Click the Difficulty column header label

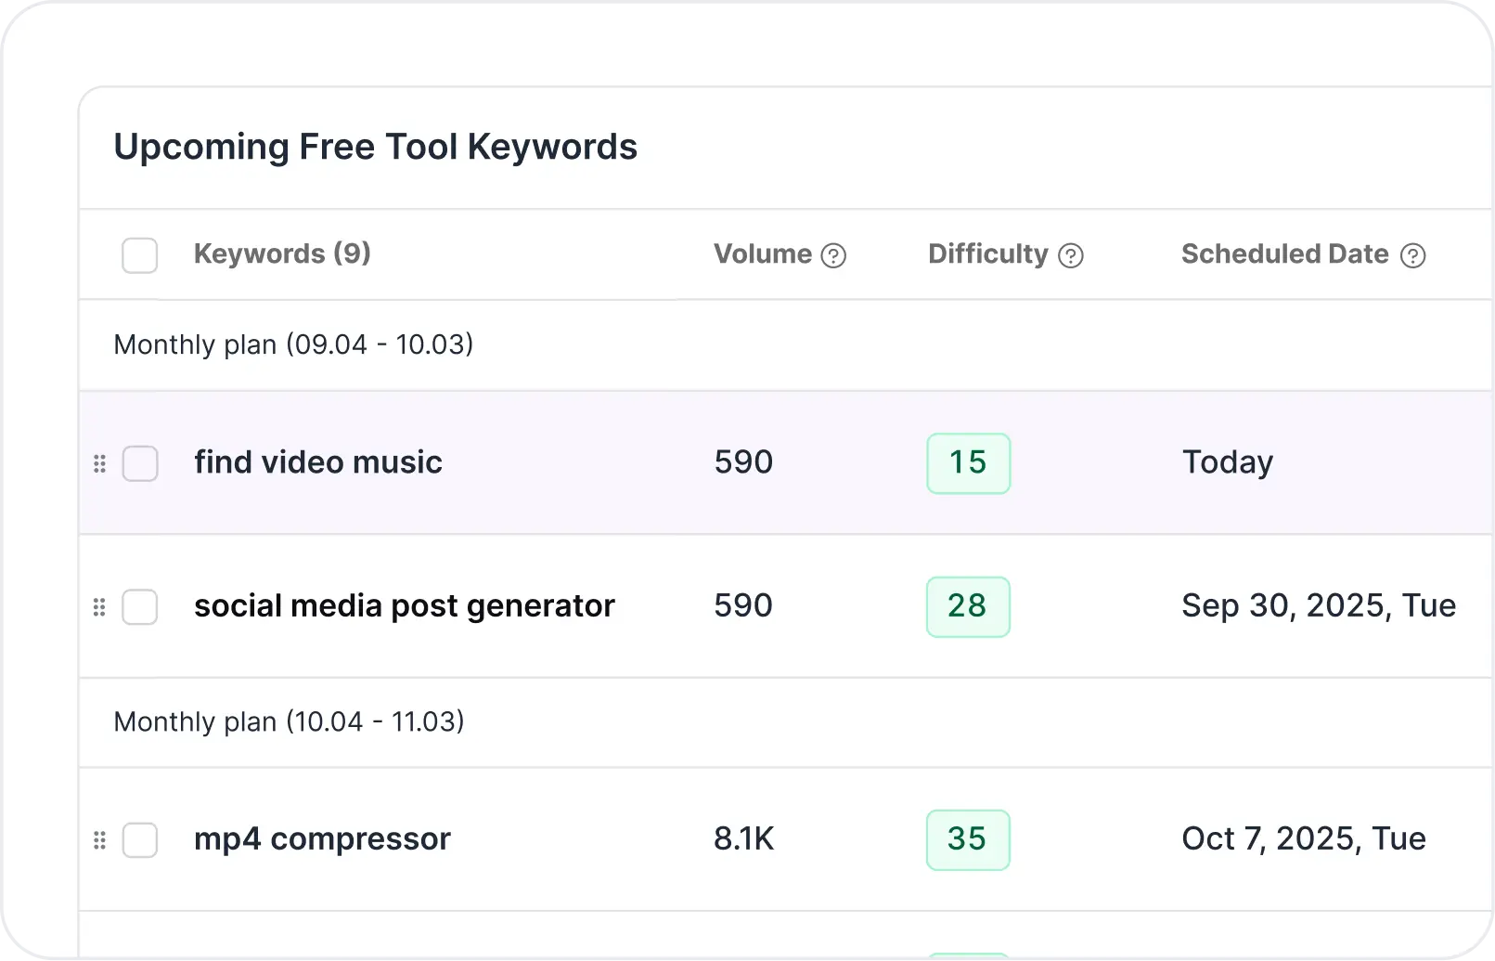(x=987, y=253)
